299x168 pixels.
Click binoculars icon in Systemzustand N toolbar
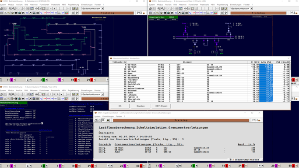(23, 99)
